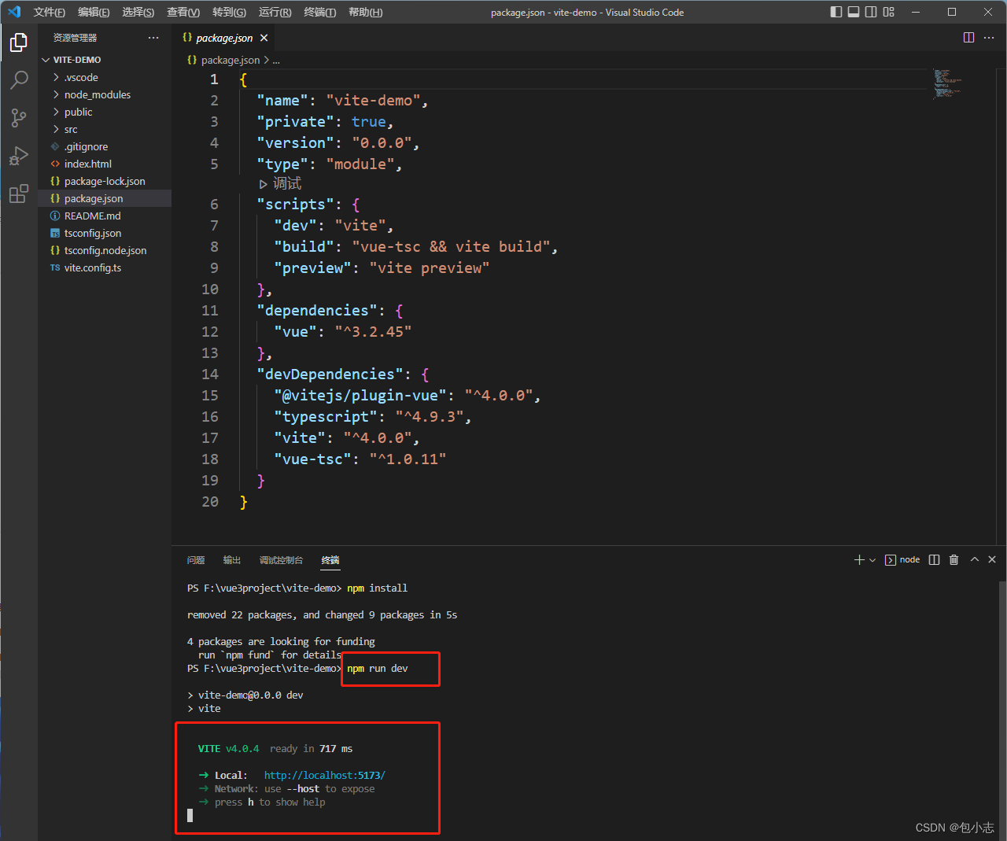The image size is (1007, 841).
Task: Click the "@vitejs/plugin-vue" key
Action: pos(360,396)
